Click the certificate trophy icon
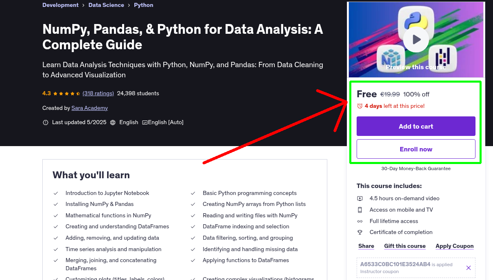 pyautogui.click(x=360, y=232)
